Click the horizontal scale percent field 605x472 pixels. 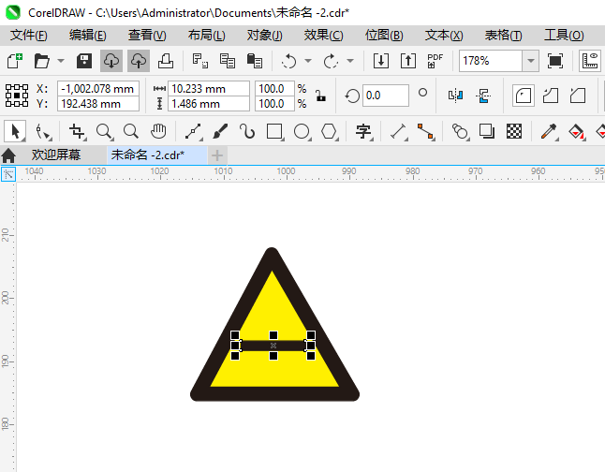274,89
